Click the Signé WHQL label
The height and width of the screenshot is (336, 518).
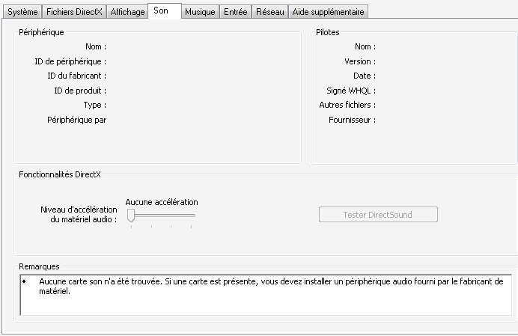345,91
